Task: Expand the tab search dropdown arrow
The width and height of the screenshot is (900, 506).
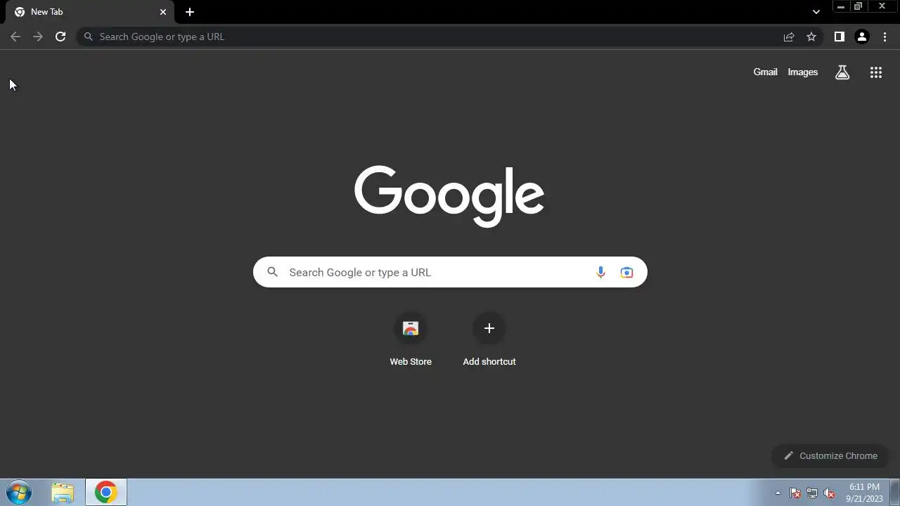Action: 816,12
